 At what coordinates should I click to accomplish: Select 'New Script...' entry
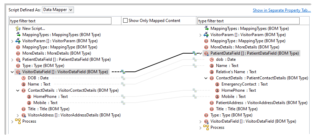coord(34,29)
